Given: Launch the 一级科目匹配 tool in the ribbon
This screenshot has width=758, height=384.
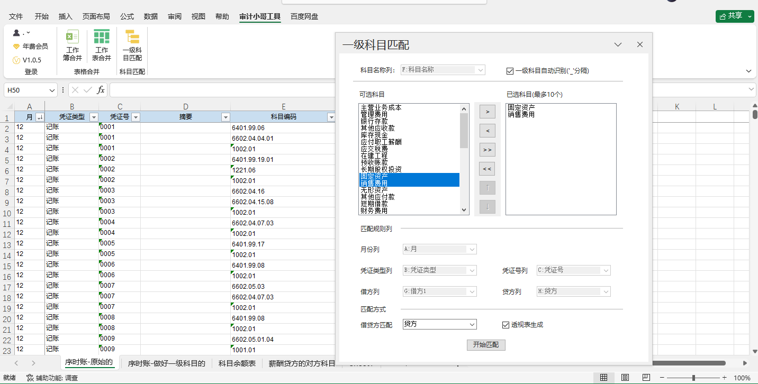Looking at the screenshot, I should coord(132,45).
